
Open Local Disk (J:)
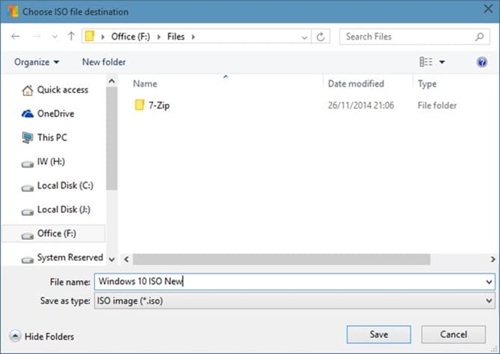tap(64, 210)
